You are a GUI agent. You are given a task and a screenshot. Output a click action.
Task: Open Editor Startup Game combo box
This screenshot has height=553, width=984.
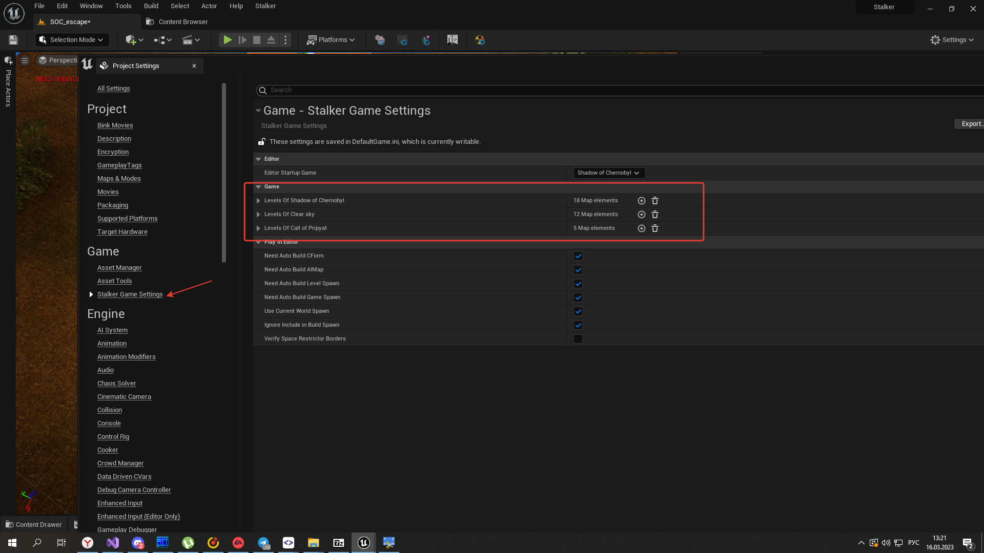tap(609, 173)
